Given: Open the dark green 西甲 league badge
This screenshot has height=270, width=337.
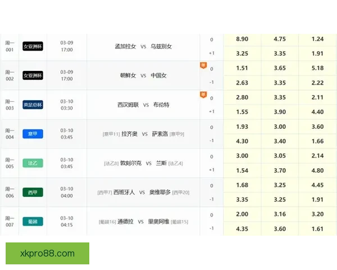Looking at the screenshot, I should coord(33,192).
